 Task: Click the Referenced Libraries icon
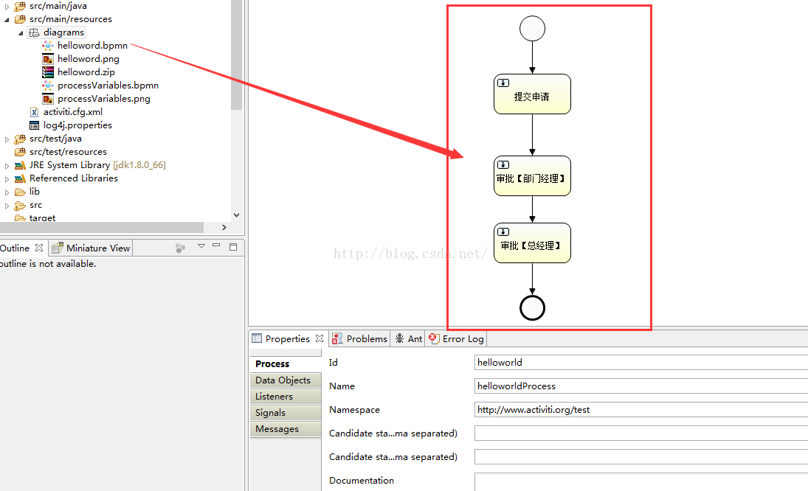[x=20, y=178]
